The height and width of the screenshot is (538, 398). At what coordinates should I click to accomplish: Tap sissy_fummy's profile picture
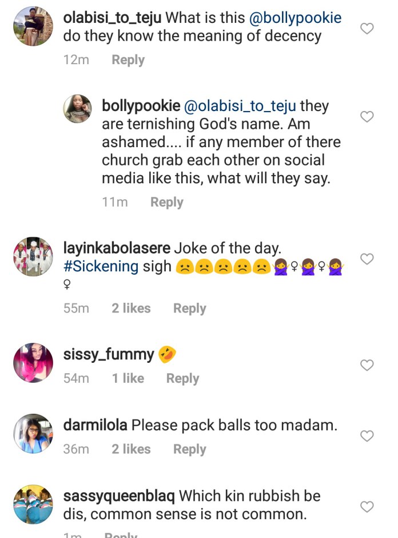[x=33, y=363]
